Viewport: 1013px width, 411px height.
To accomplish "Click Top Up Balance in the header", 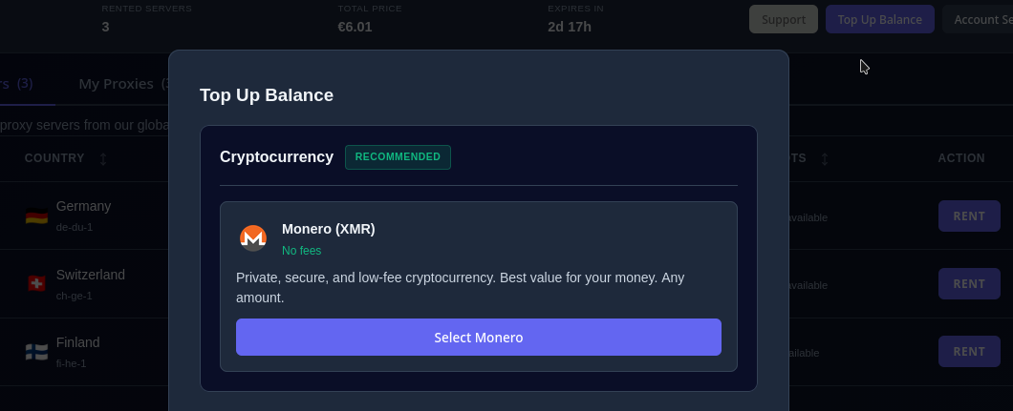I will (879, 19).
